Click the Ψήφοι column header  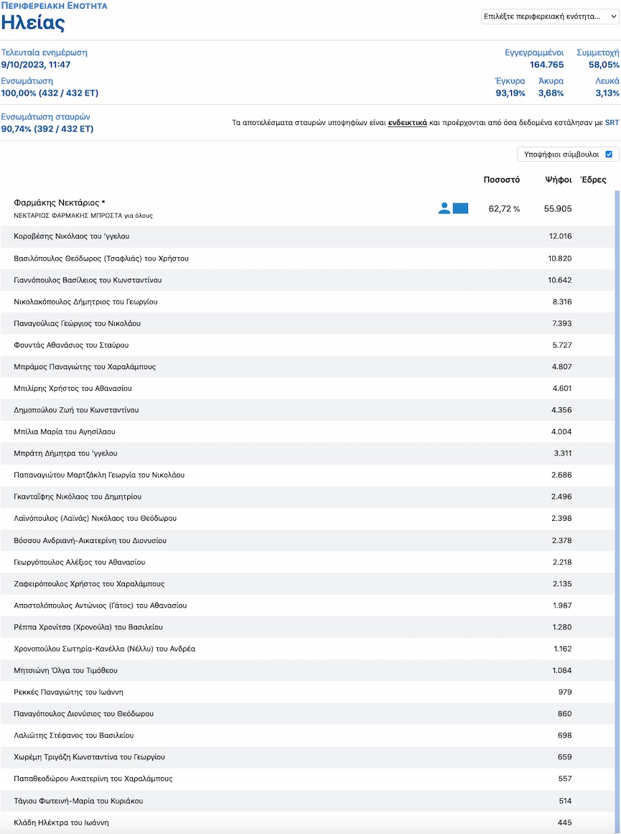pyautogui.click(x=559, y=180)
